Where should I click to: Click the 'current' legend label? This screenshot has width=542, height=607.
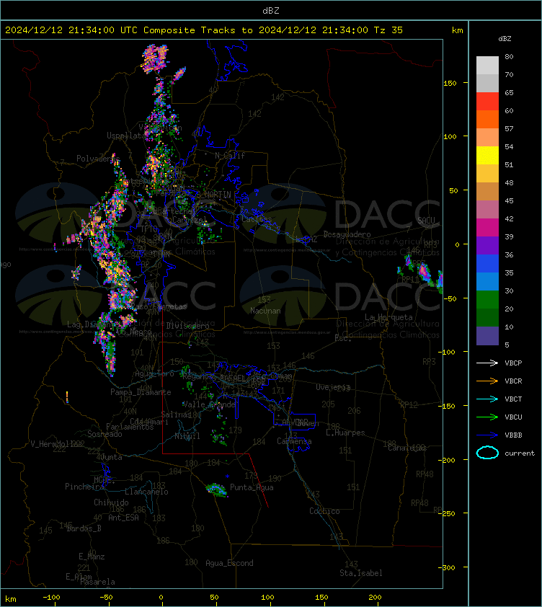(520, 453)
